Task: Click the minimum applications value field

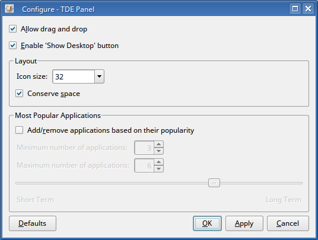Action: pos(144,148)
